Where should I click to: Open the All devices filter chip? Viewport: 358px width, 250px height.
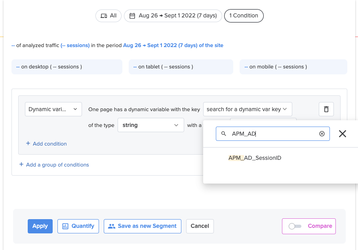(x=109, y=16)
